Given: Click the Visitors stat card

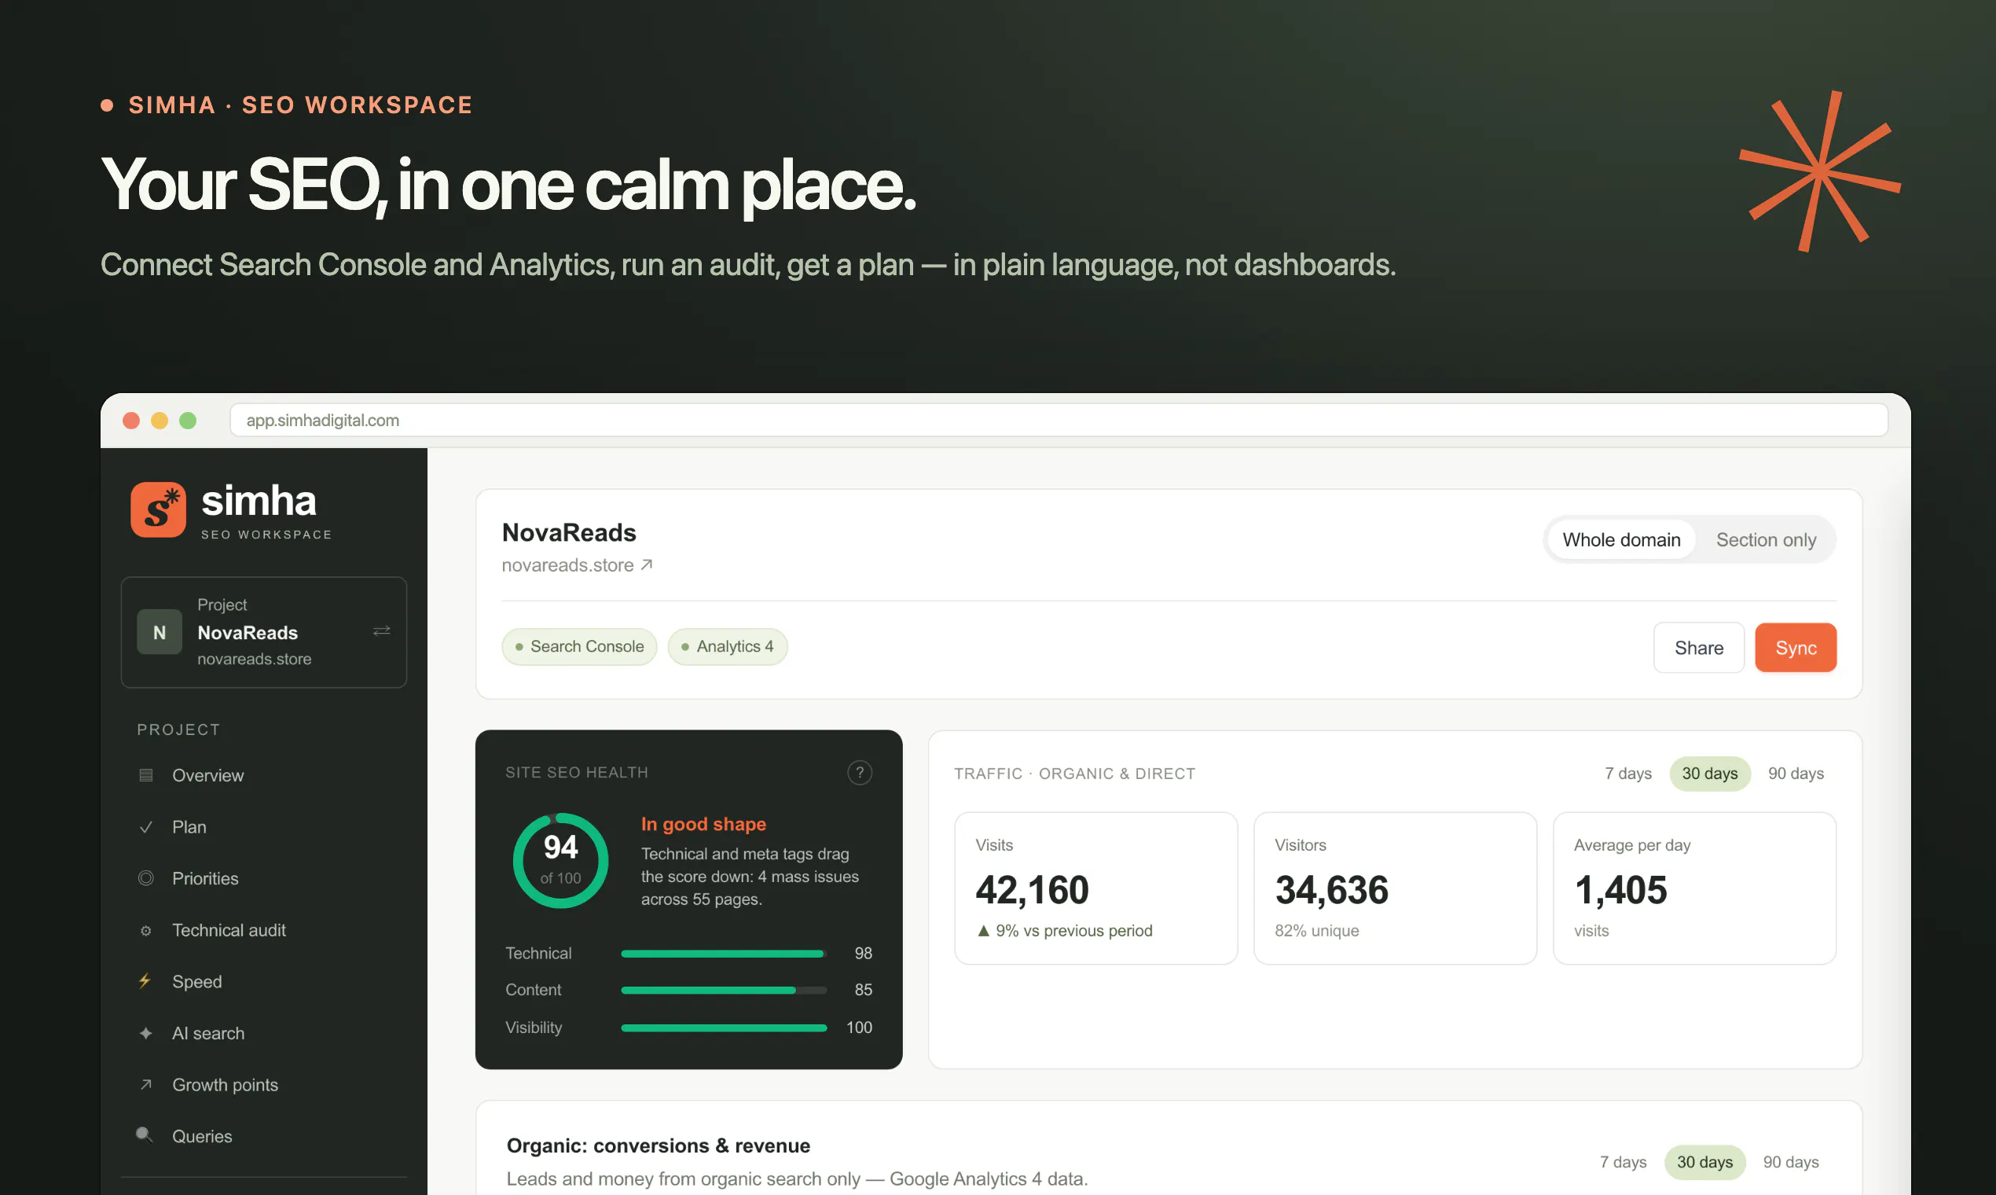Looking at the screenshot, I should (x=1395, y=888).
